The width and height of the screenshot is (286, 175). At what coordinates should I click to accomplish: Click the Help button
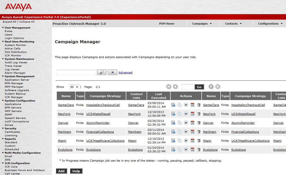tap(76, 171)
